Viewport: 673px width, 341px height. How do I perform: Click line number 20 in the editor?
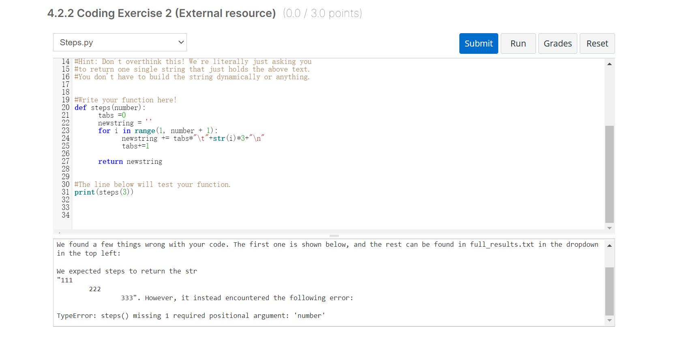pos(65,108)
